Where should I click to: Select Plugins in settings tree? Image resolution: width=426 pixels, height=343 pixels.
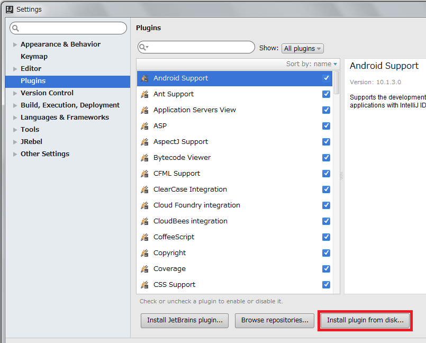[x=68, y=81]
